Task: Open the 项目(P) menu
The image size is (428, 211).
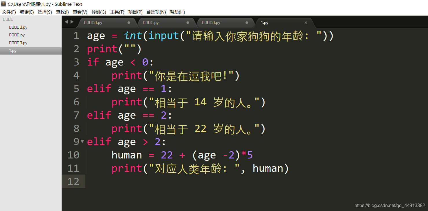Action: pos(135,12)
